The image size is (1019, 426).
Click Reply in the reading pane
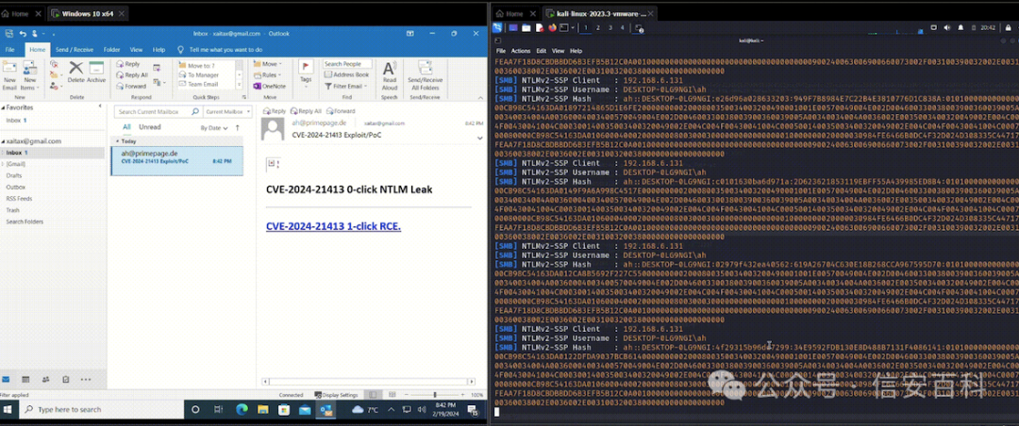pyautogui.click(x=275, y=111)
